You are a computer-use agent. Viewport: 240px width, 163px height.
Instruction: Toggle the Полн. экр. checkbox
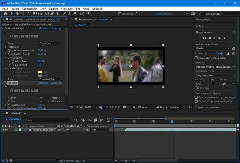(x=196, y=88)
